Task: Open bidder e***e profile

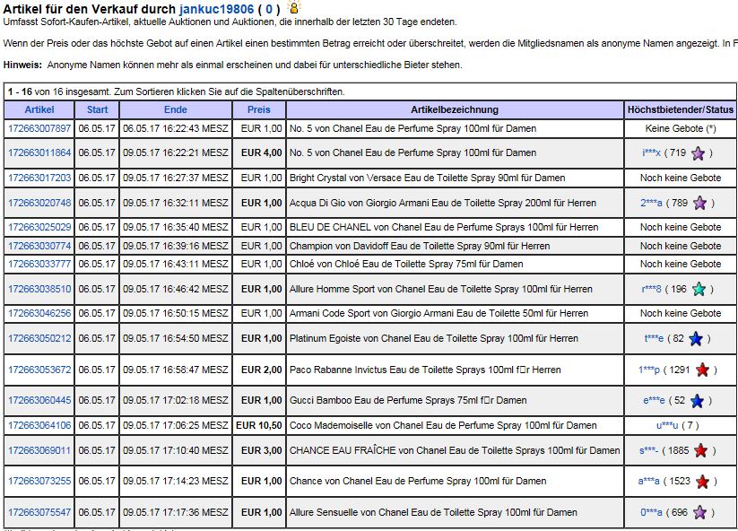Action: pyautogui.click(x=655, y=400)
